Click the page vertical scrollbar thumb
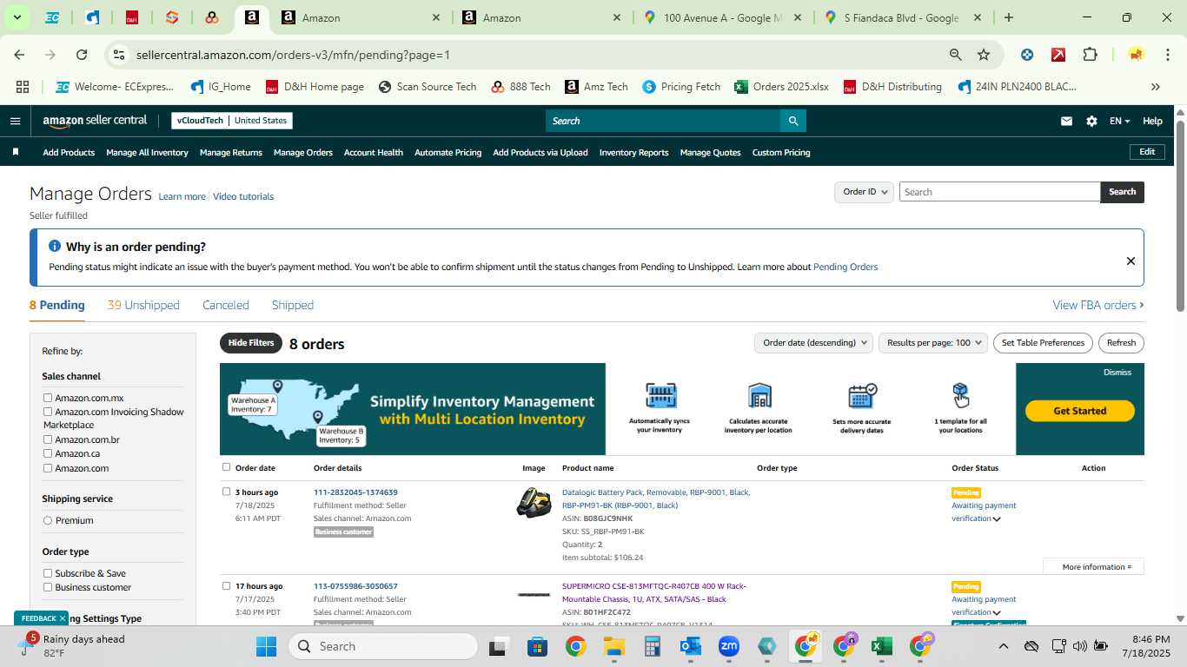This screenshot has width=1187, height=667. 1181,215
